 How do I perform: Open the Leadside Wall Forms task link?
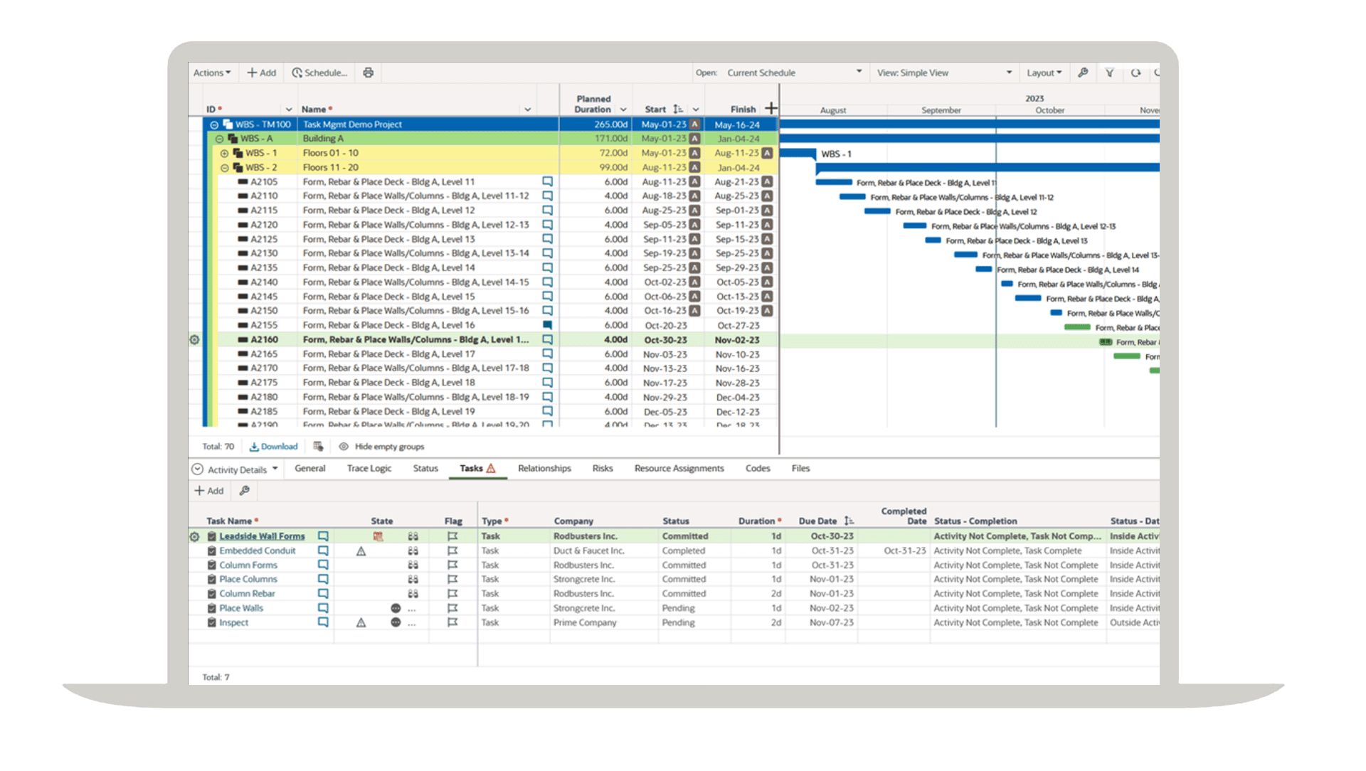coord(262,536)
